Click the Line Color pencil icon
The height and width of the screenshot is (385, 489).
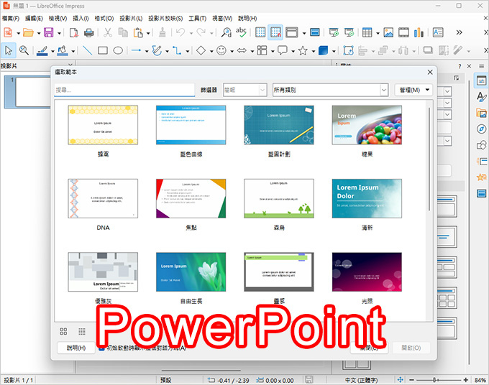[42, 50]
